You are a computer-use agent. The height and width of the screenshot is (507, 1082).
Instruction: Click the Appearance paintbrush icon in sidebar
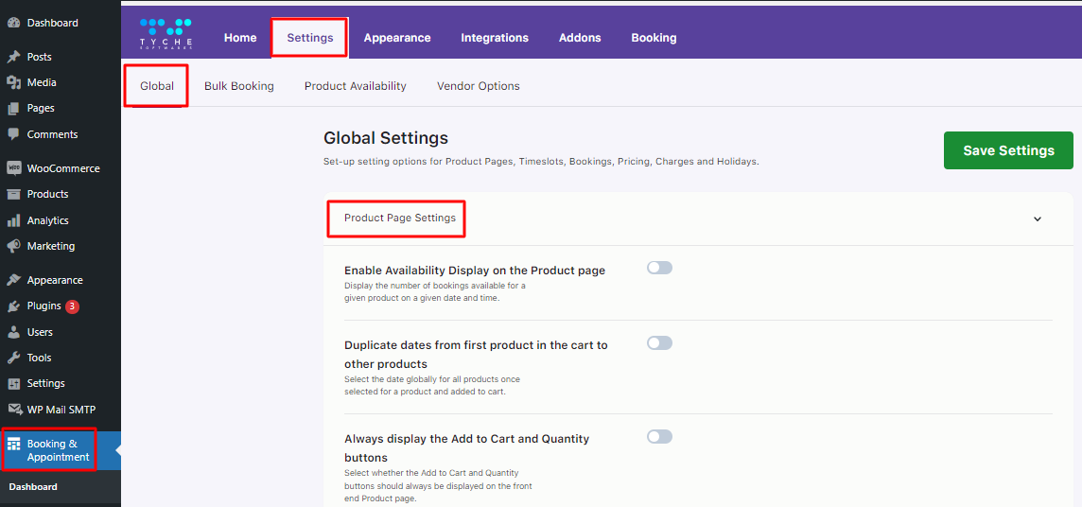13,280
